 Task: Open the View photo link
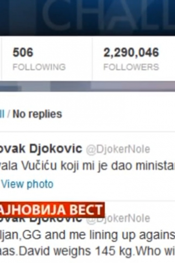27,184
